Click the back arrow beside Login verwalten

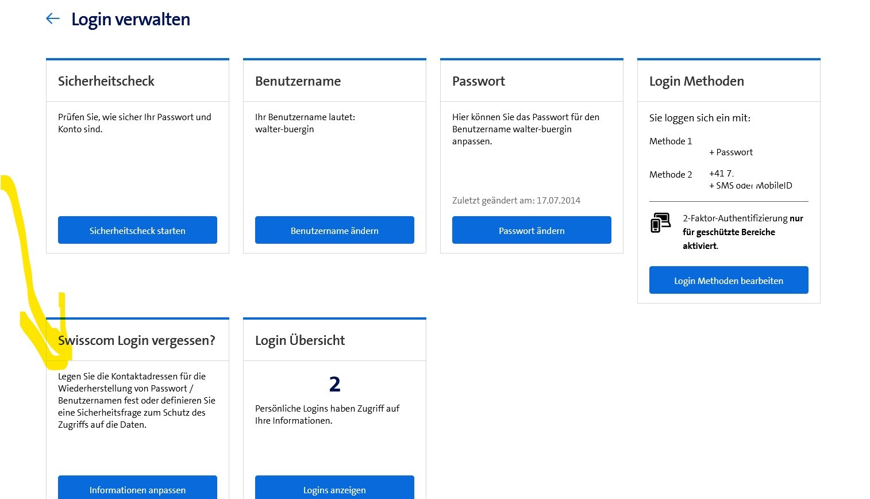point(53,19)
